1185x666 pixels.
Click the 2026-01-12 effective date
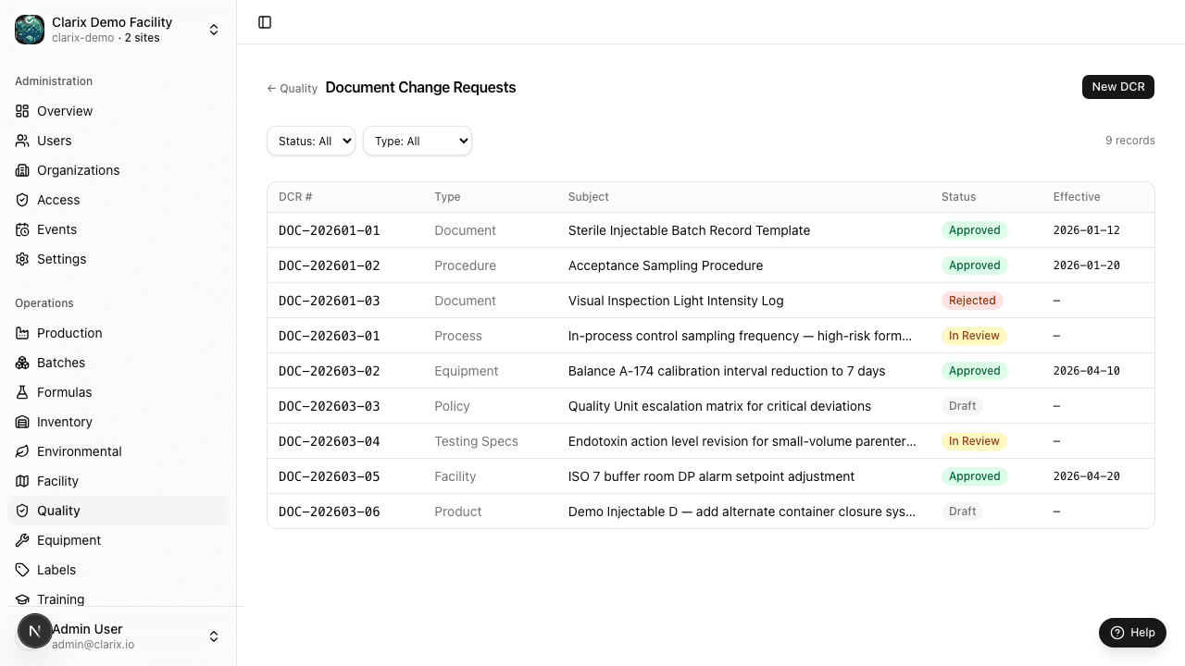pyautogui.click(x=1087, y=230)
